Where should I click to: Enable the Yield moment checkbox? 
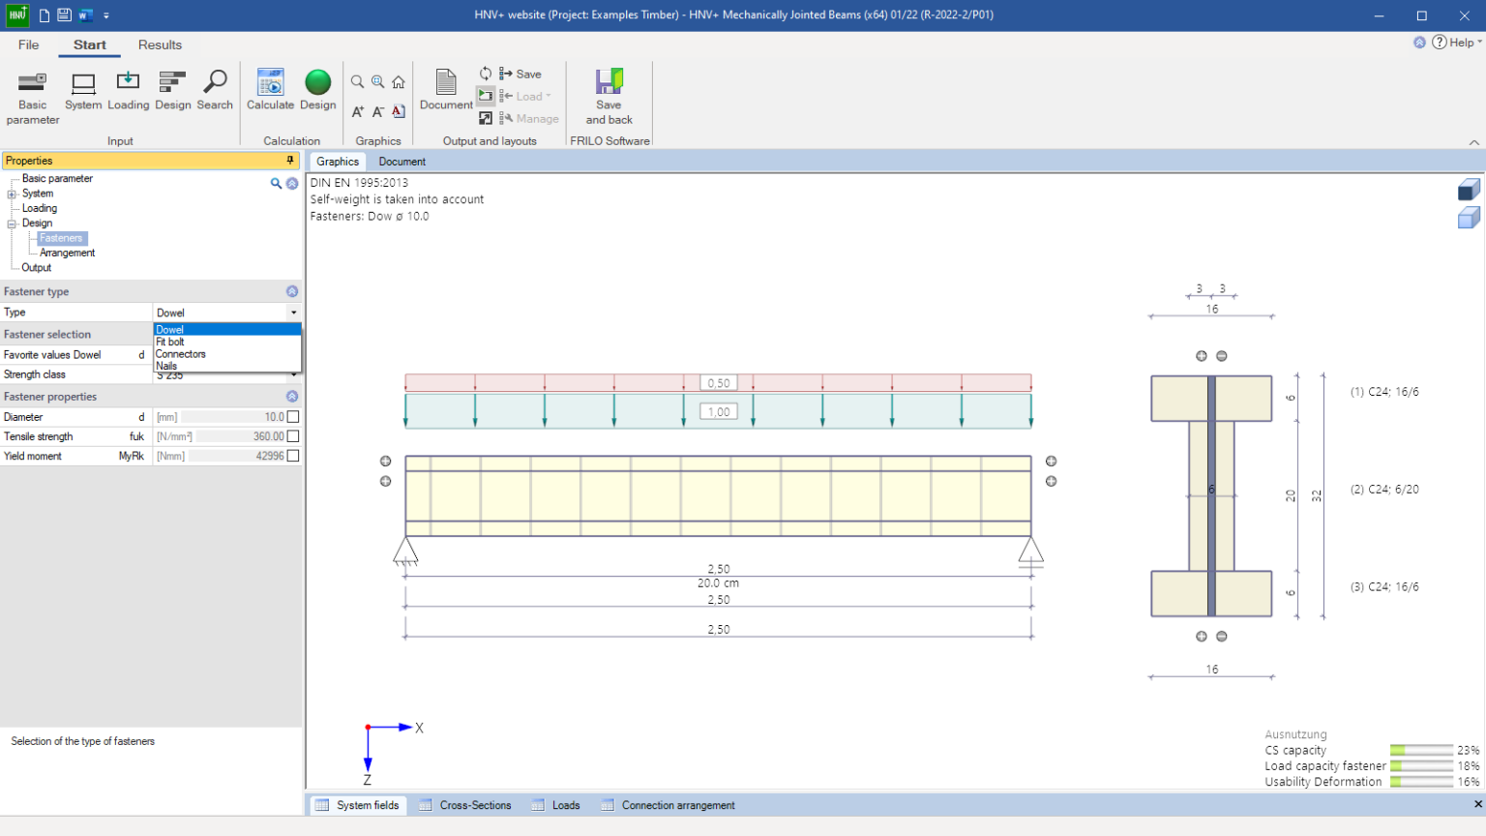[293, 456]
